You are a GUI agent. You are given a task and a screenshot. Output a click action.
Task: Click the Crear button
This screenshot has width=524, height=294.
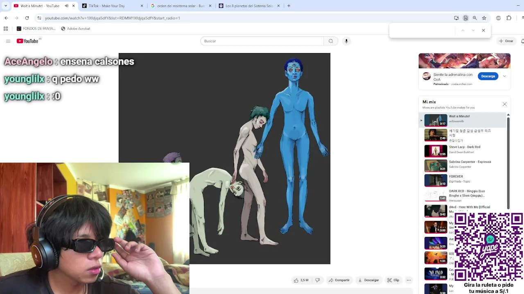coord(506,41)
